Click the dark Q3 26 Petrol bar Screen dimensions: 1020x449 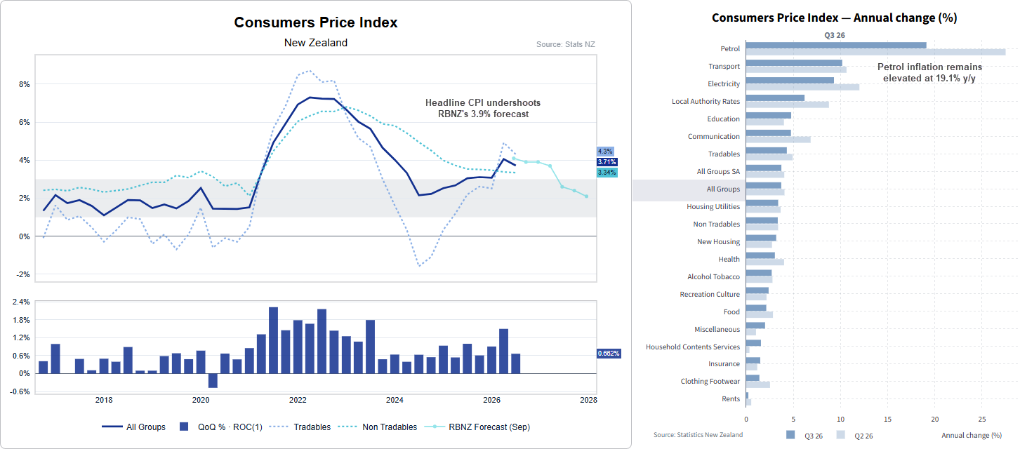click(836, 46)
